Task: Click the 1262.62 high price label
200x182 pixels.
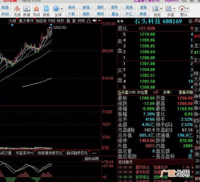Action: (60, 28)
